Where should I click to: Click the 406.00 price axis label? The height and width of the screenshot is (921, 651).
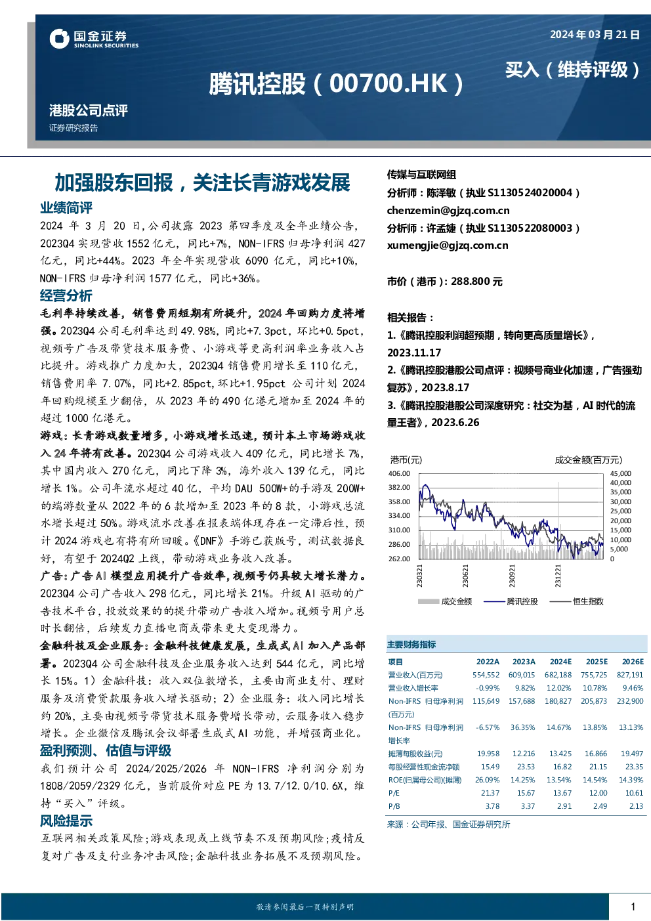(399, 473)
